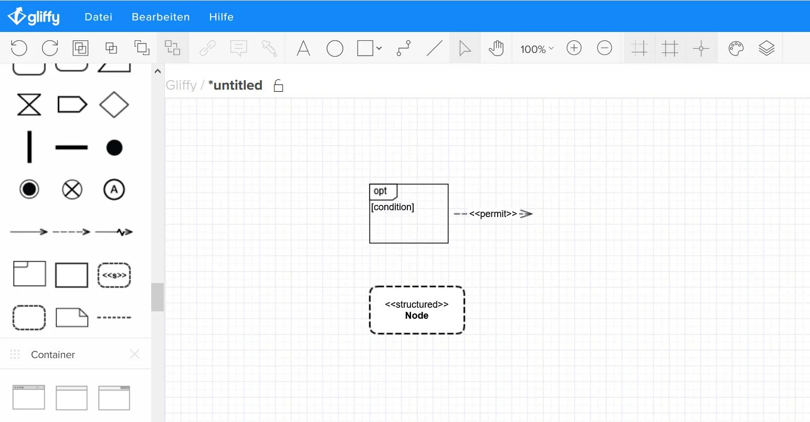Viewport: 810px width, 422px height.
Task: Pick the send signal pentagon shape
Action: point(72,105)
